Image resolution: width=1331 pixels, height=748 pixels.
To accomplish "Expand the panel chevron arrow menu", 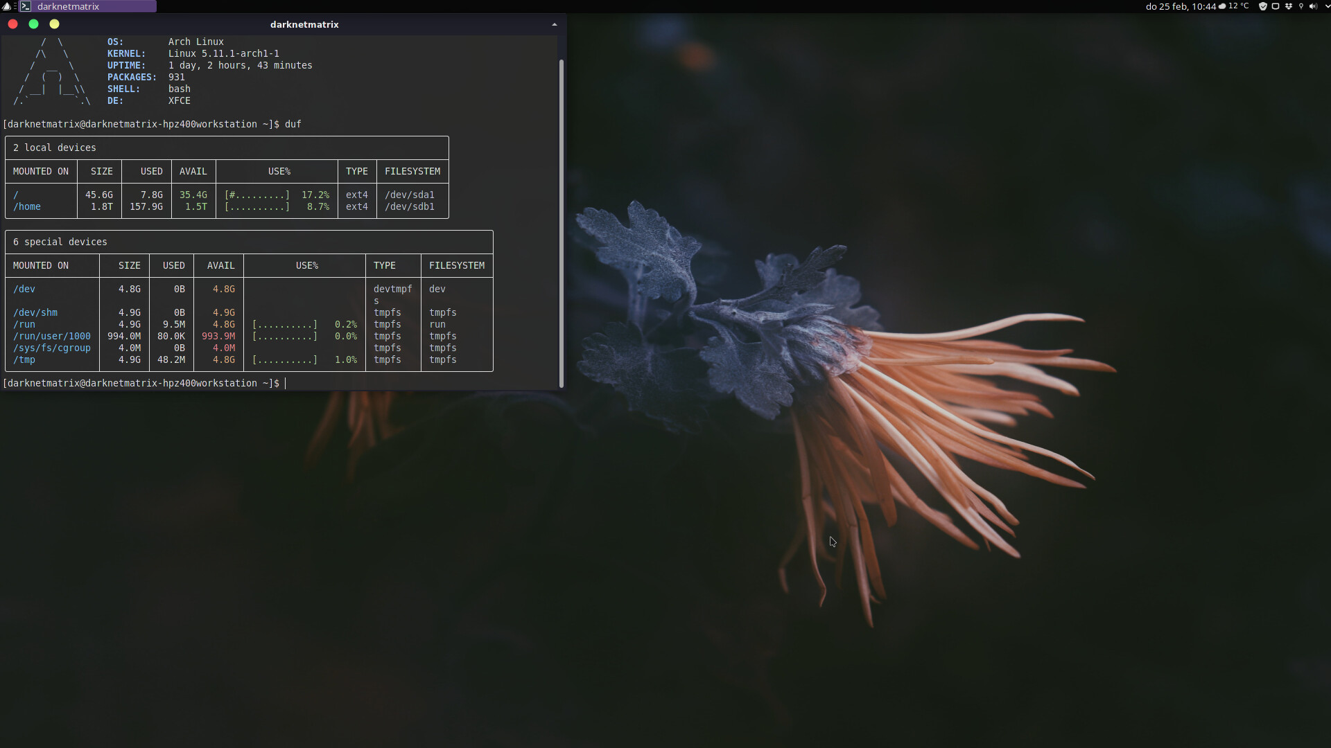I will (1326, 6).
